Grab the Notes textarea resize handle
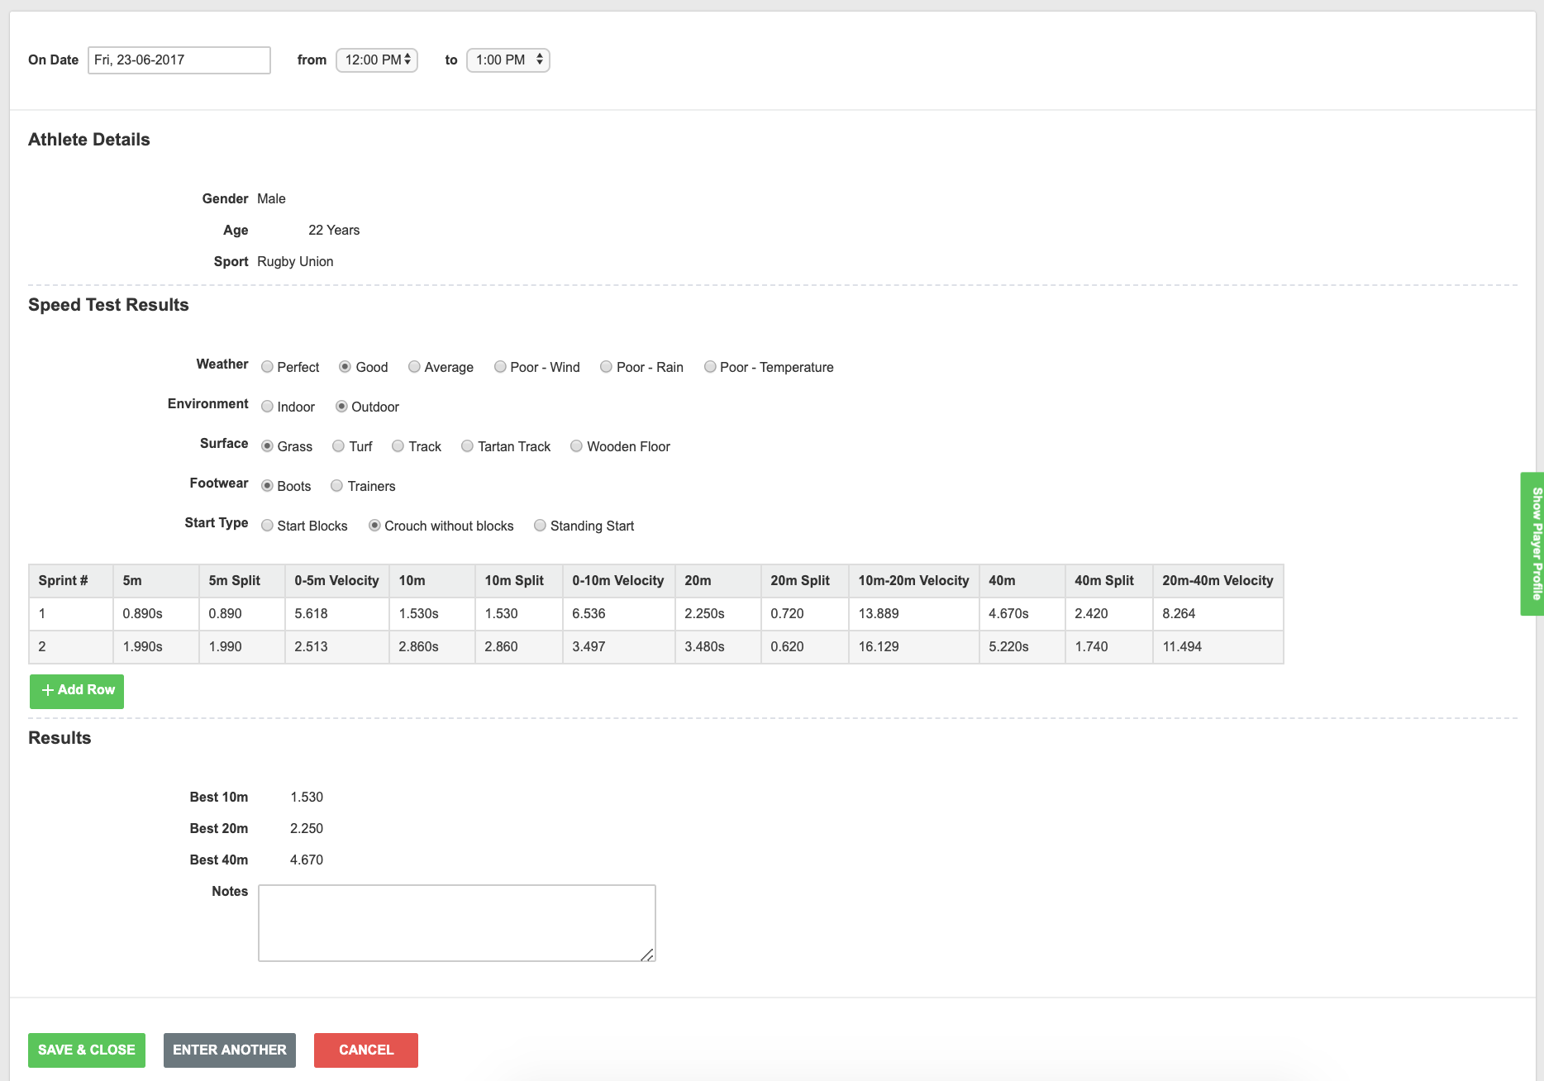 click(x=648, y=955)
